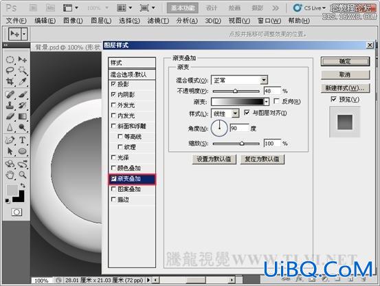Image resolution: width=380 pixels, height=286 pixels.
Task: Toggle Quick Mask mode icon
Action: 16,212
